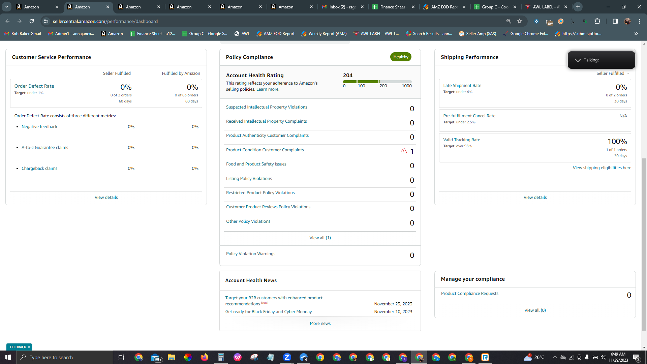The image size is (647, 364).
Task: Click View all (0) compliance requests
Action: (x=535, y=310)
